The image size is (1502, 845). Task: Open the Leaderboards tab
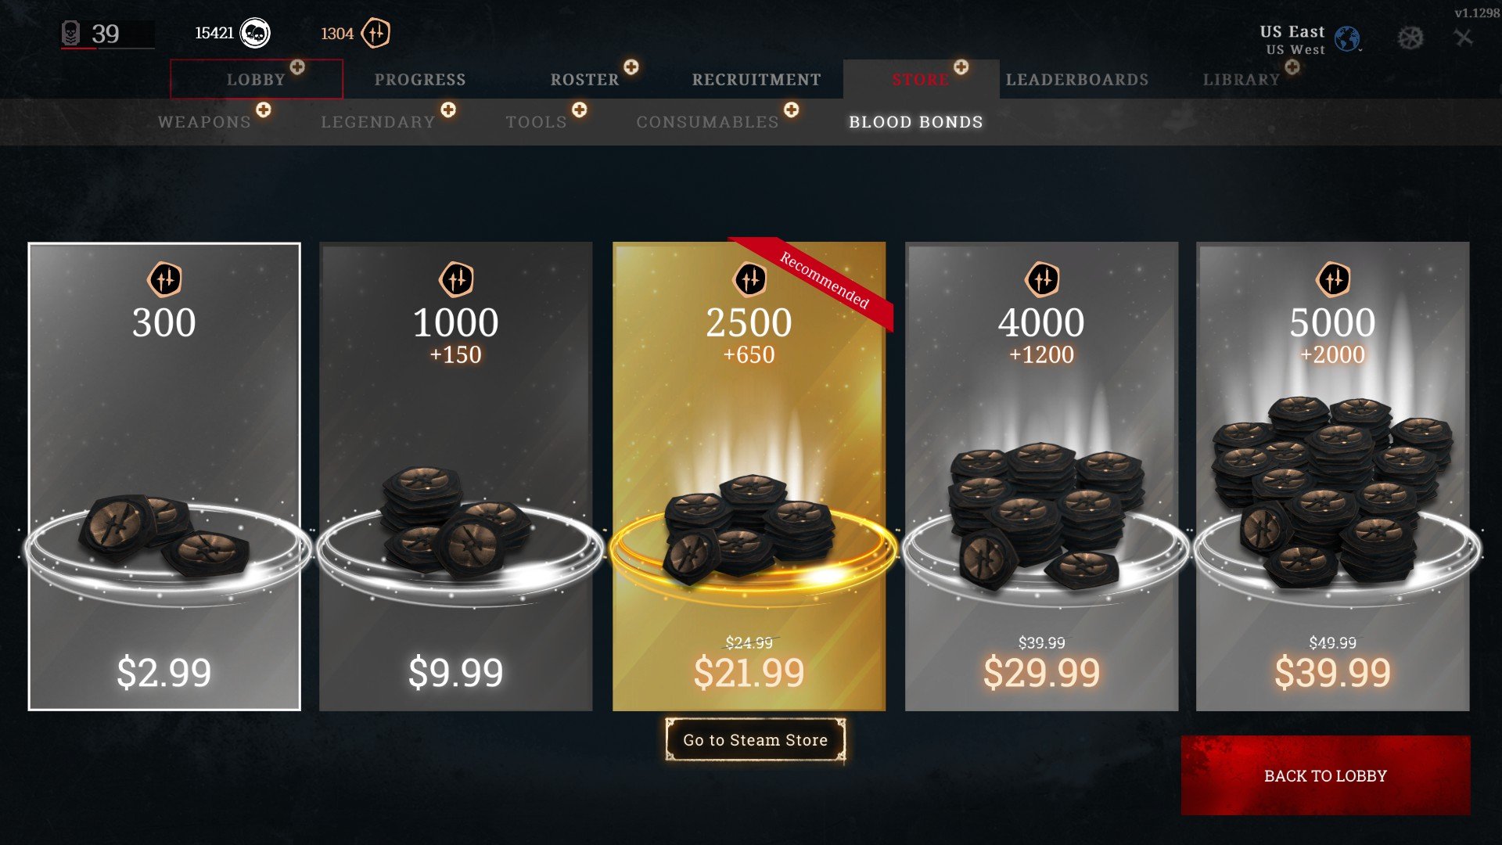(1077, 80)
